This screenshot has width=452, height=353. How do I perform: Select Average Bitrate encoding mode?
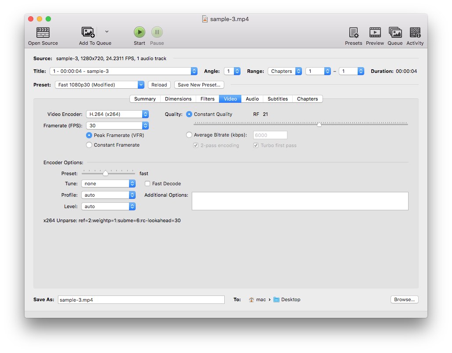189,135
